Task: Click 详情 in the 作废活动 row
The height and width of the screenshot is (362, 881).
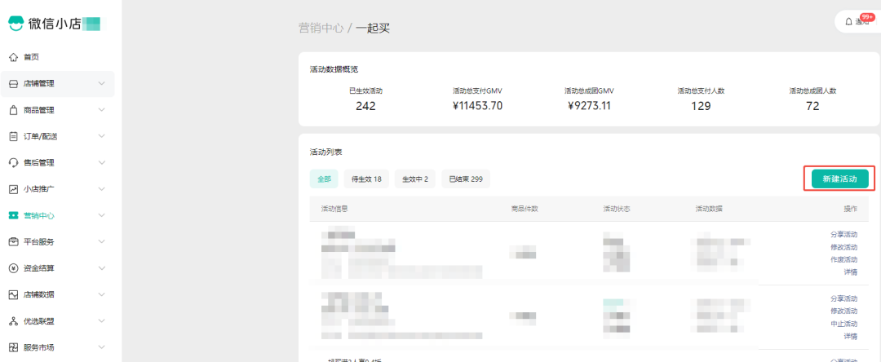Action: 850,272
